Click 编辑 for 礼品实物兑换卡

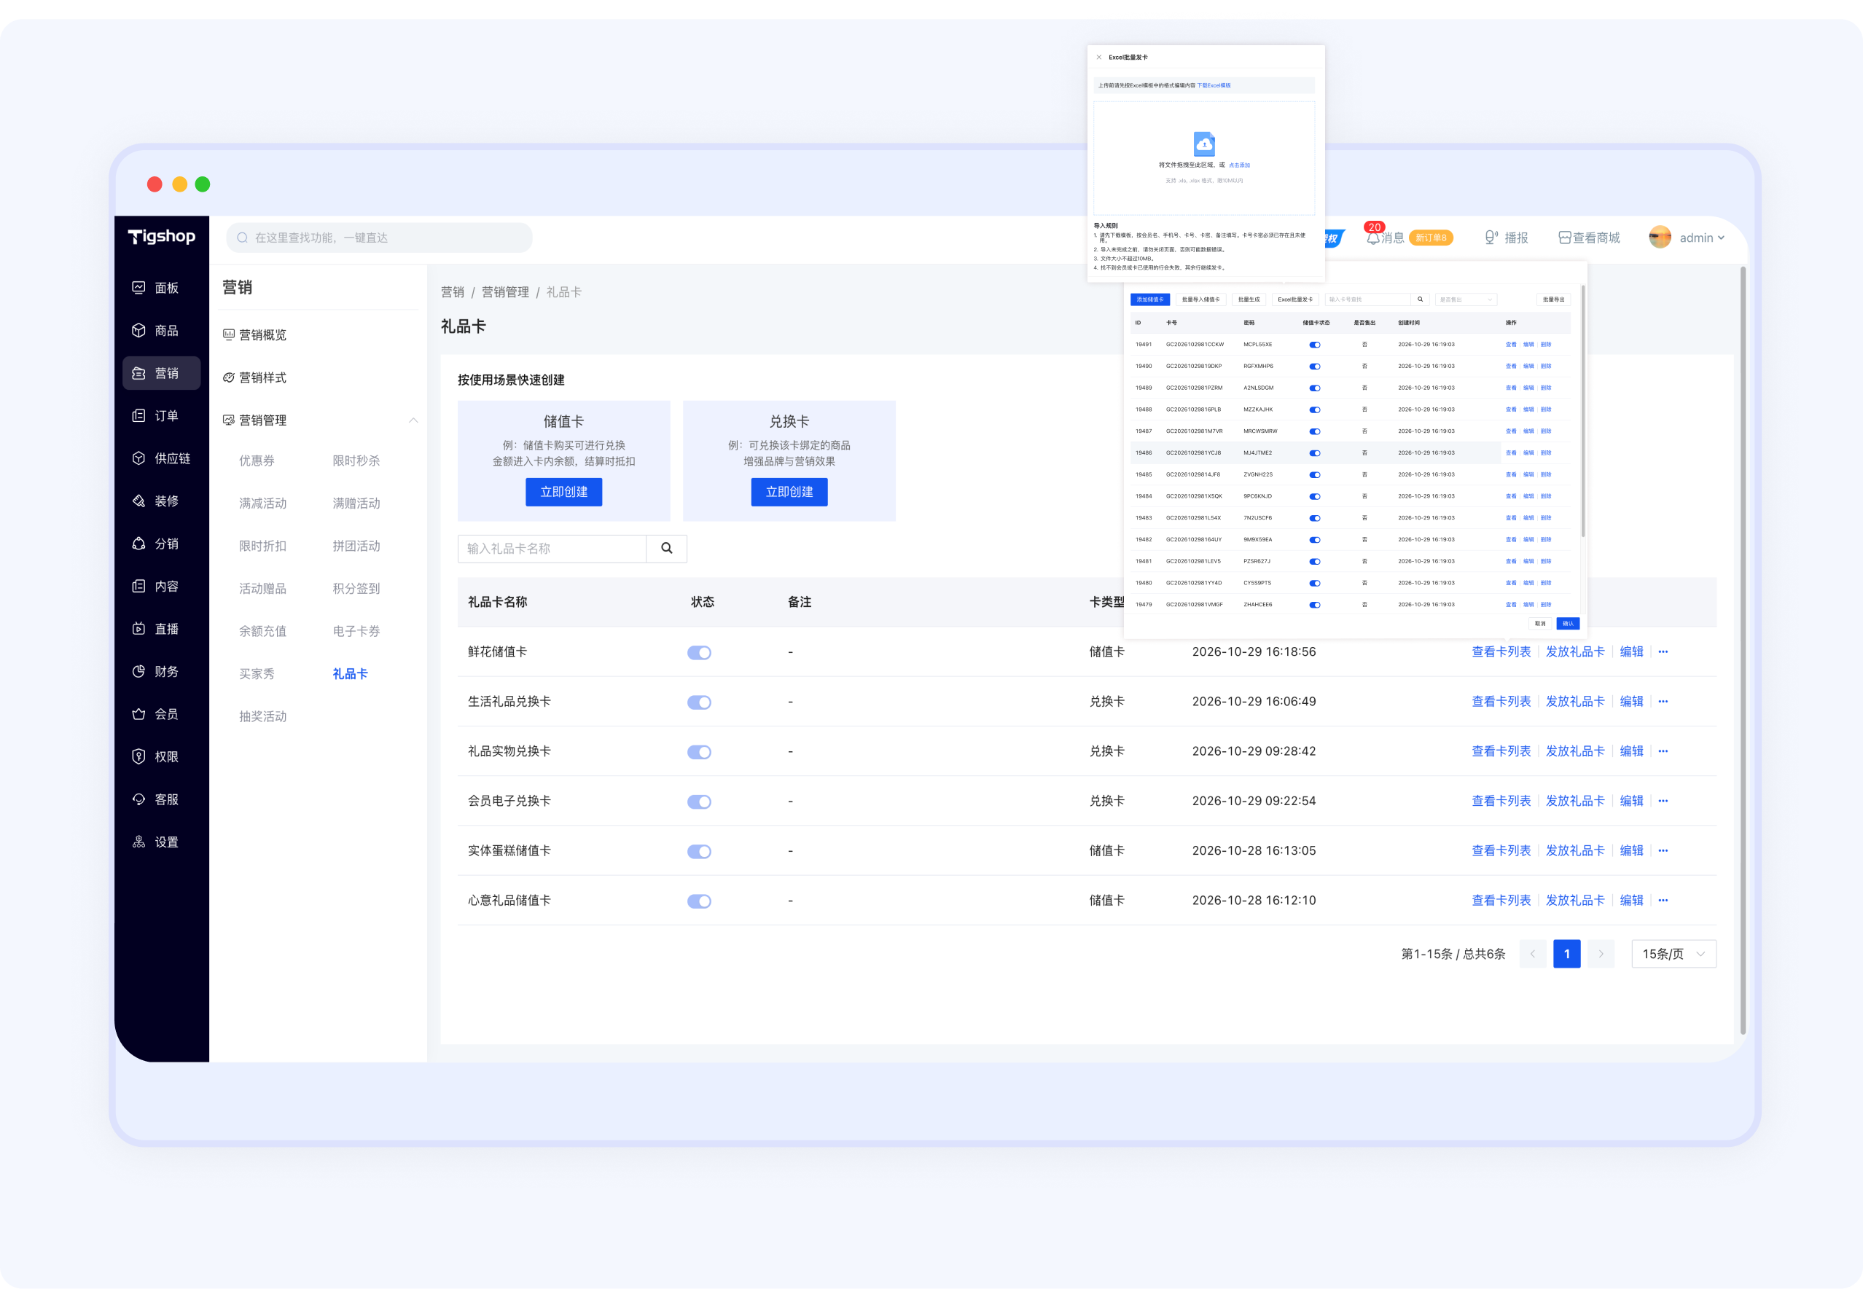tap(1631, 751)
